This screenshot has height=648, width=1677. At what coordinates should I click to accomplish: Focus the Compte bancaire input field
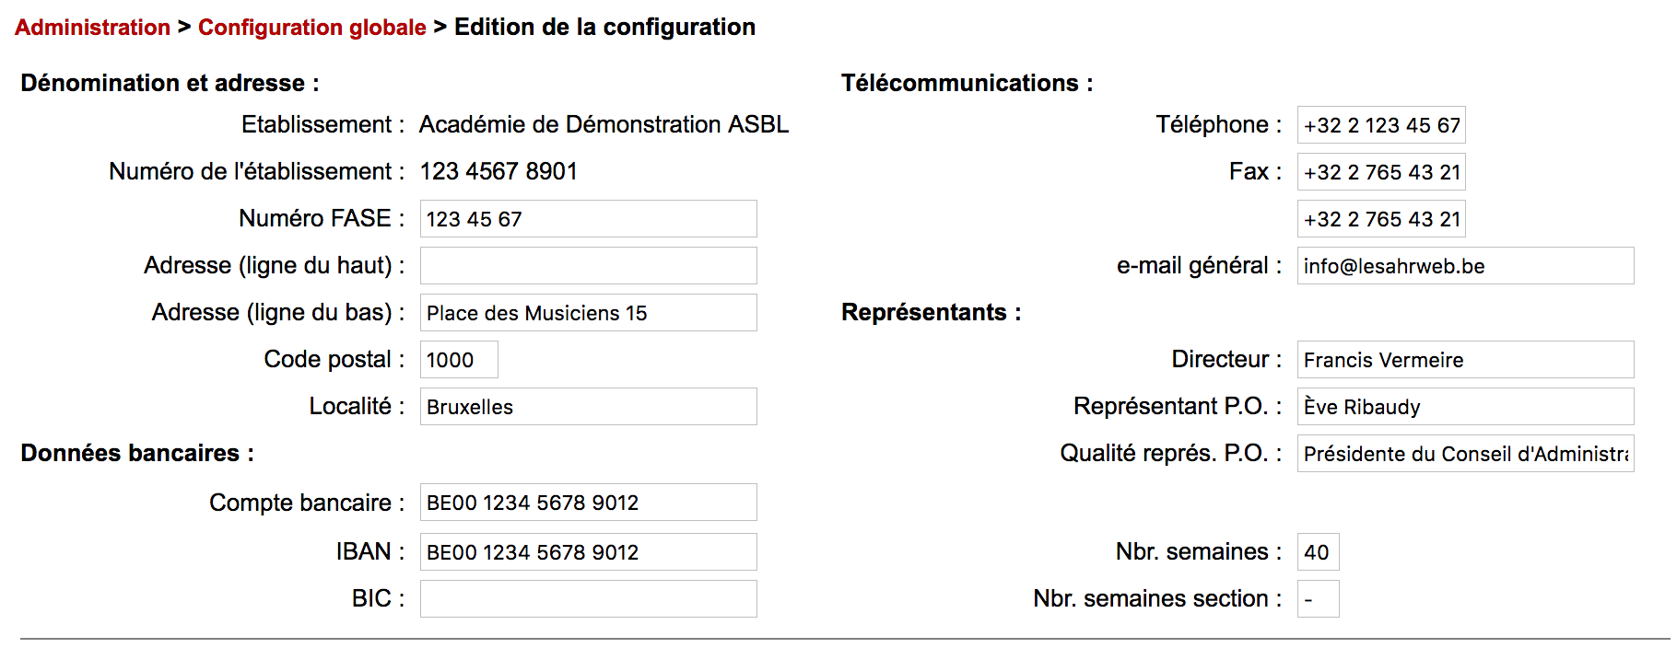588,503
